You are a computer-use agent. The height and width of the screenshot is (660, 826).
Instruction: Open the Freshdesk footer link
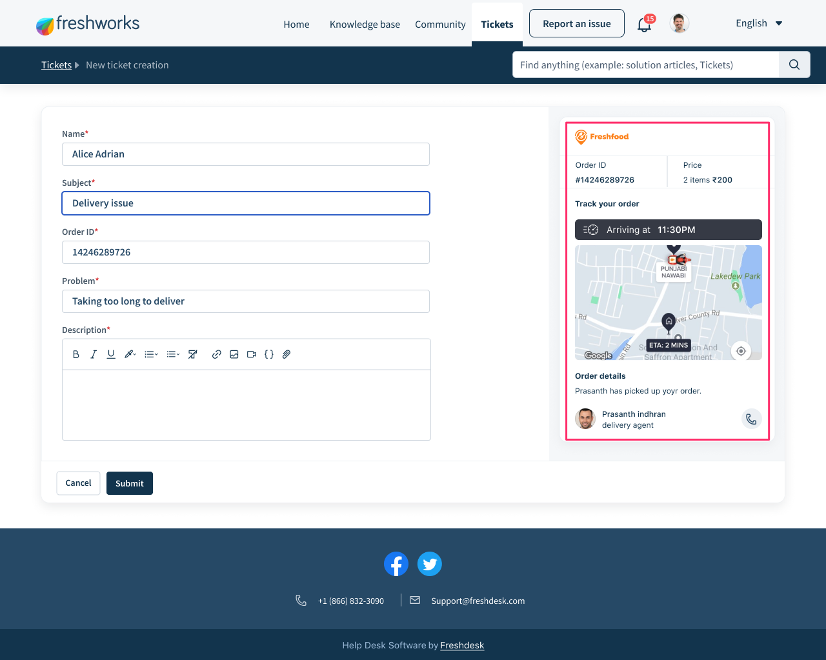[462, 645]
